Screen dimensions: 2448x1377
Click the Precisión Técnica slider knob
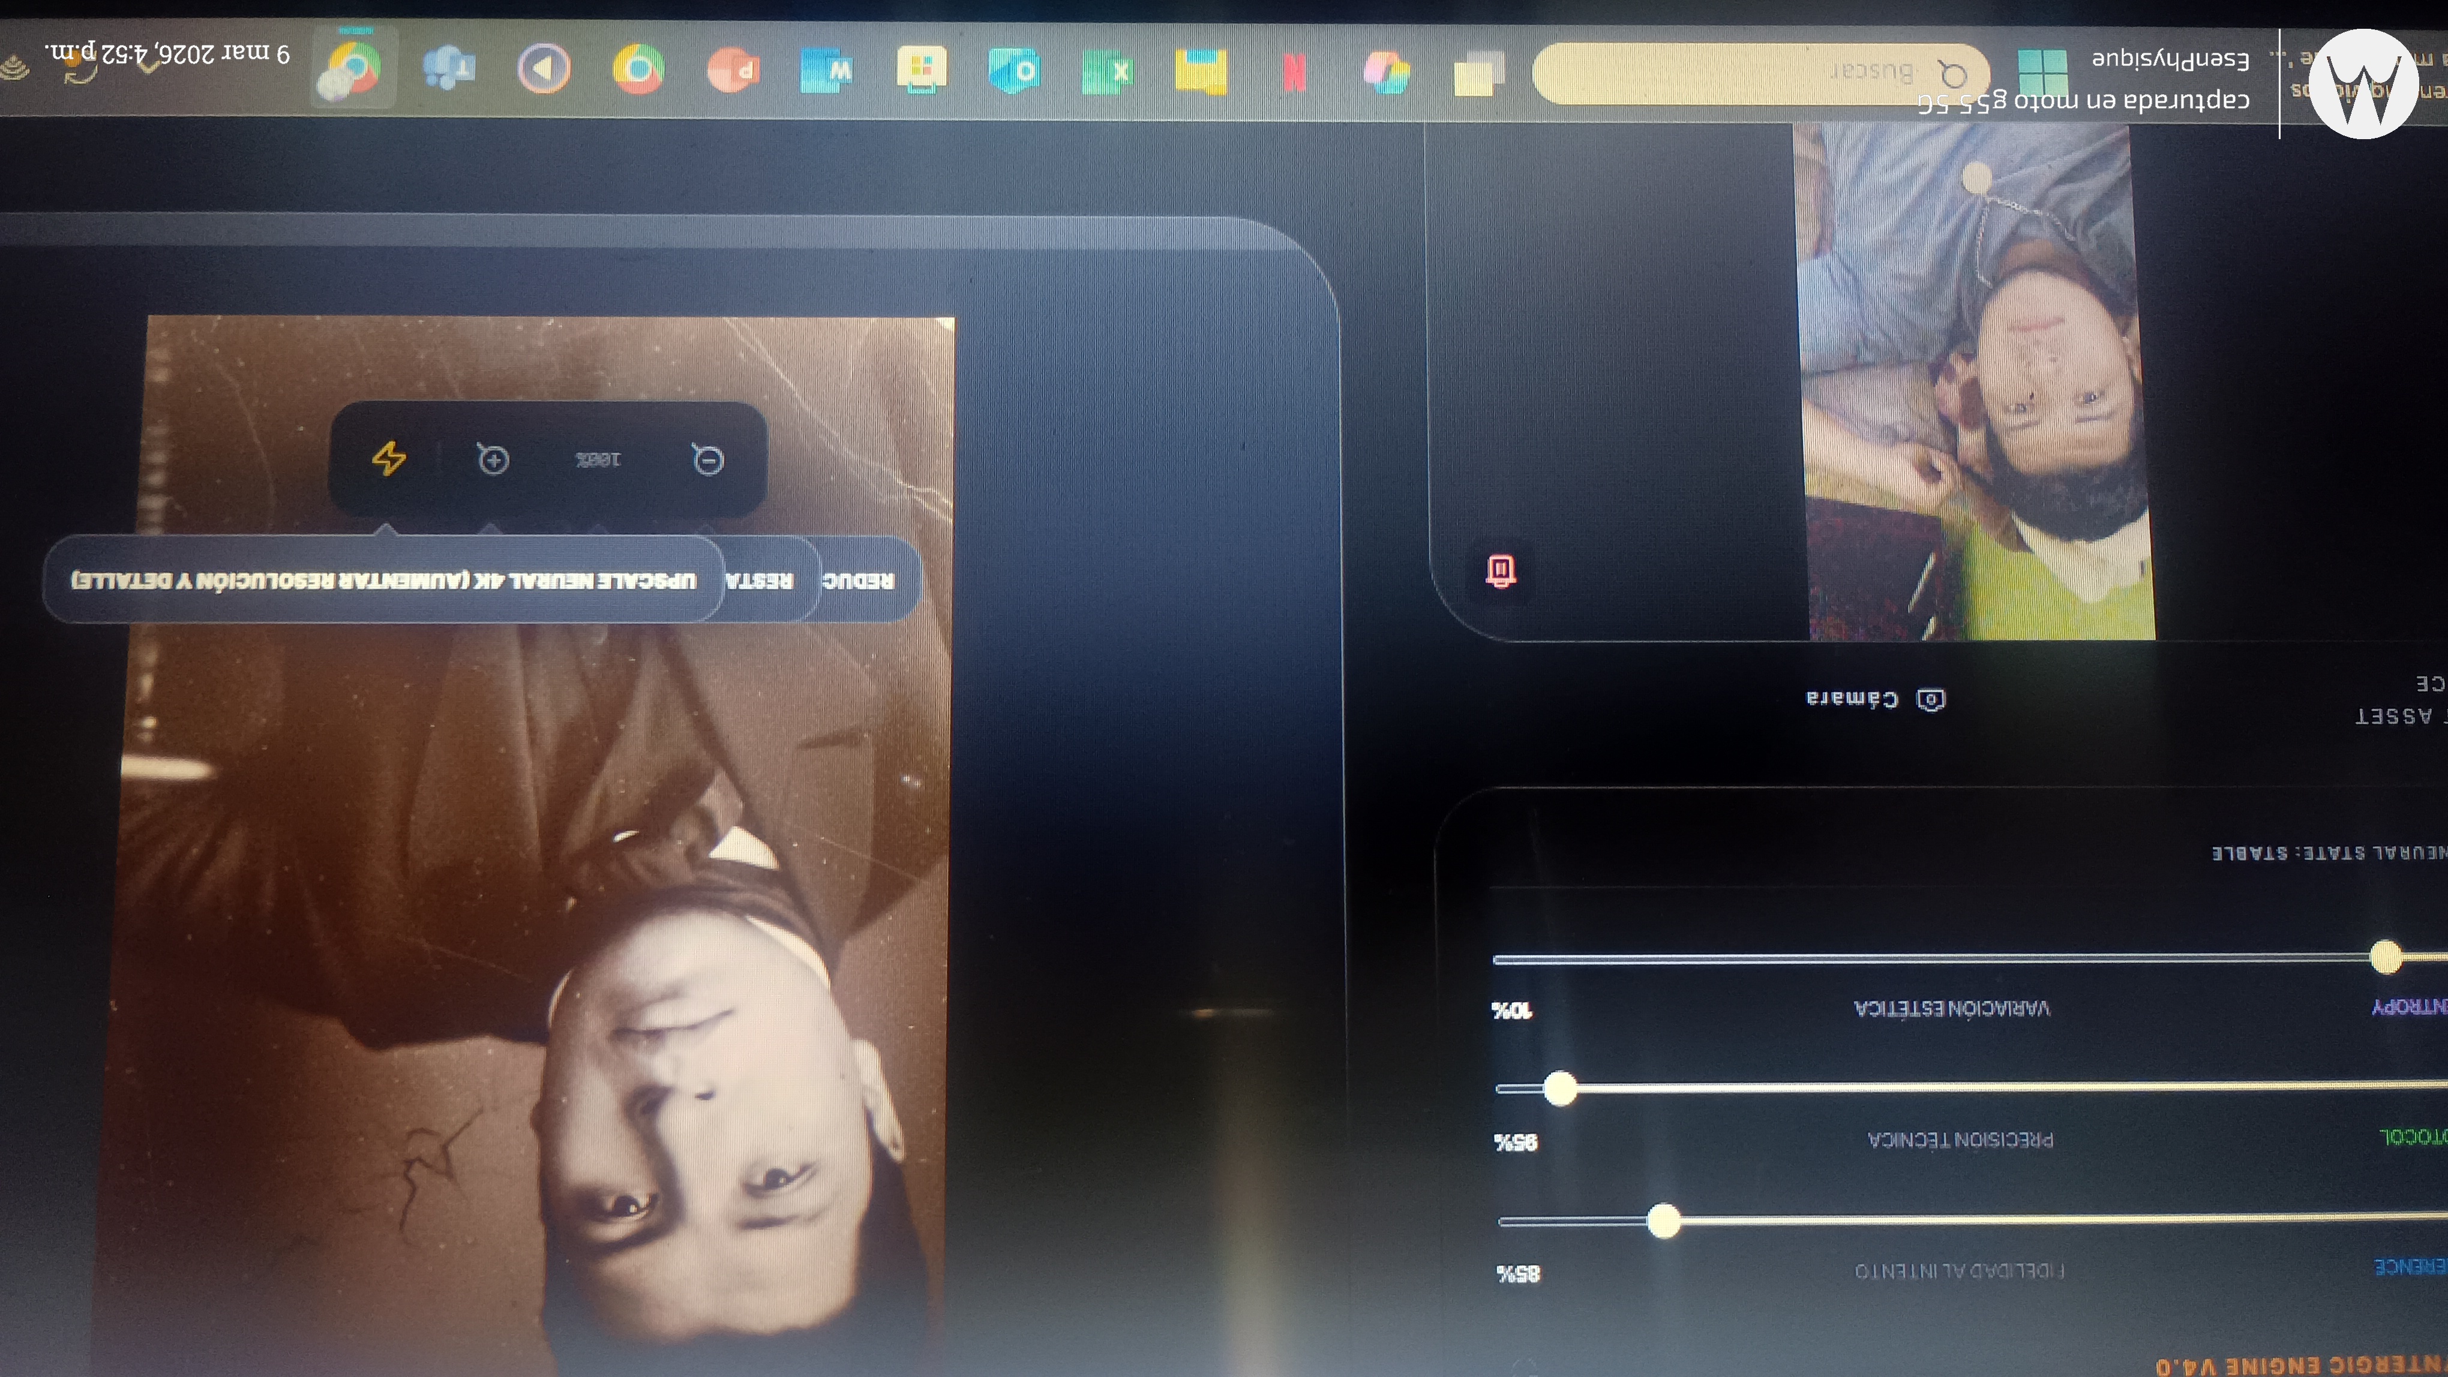pos(1559,1089)
